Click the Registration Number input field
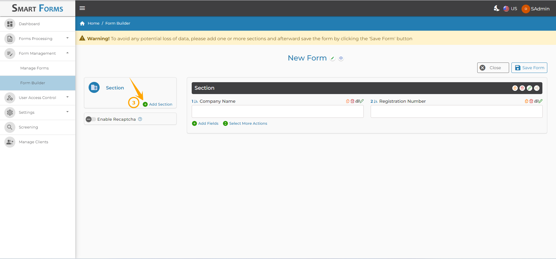 [x=457, y=111]
